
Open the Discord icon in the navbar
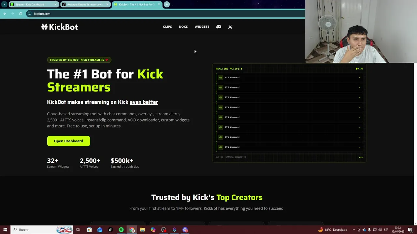[219, 27]
